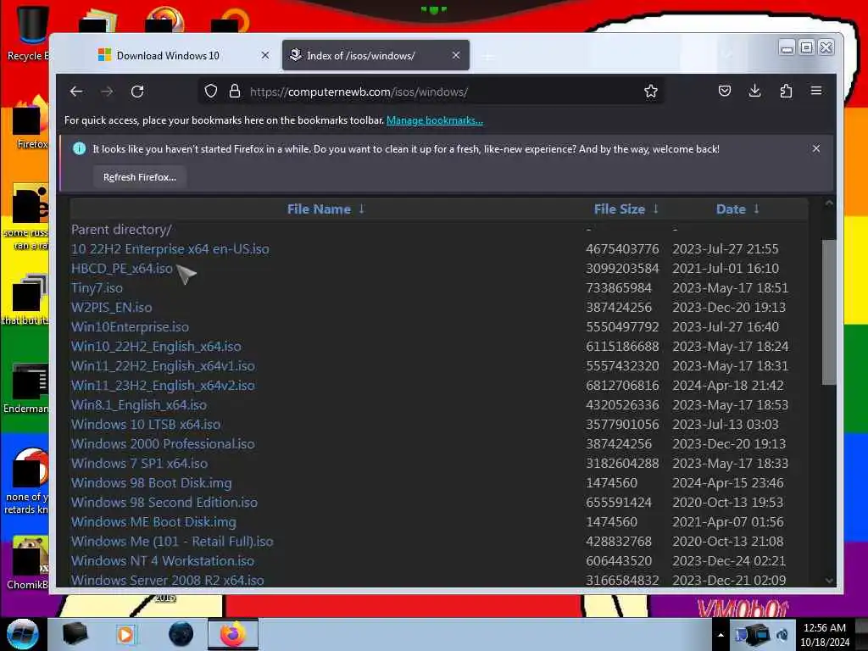Download Win10_22H2_English_x64.iso

tap(156, 346)
